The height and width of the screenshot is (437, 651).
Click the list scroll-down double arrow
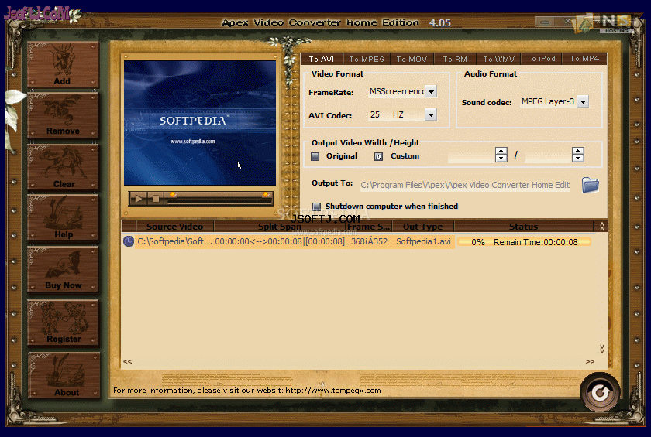(601, 349)
